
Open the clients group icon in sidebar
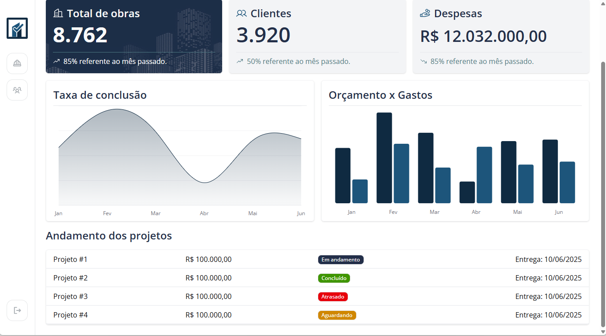point(17,90)
